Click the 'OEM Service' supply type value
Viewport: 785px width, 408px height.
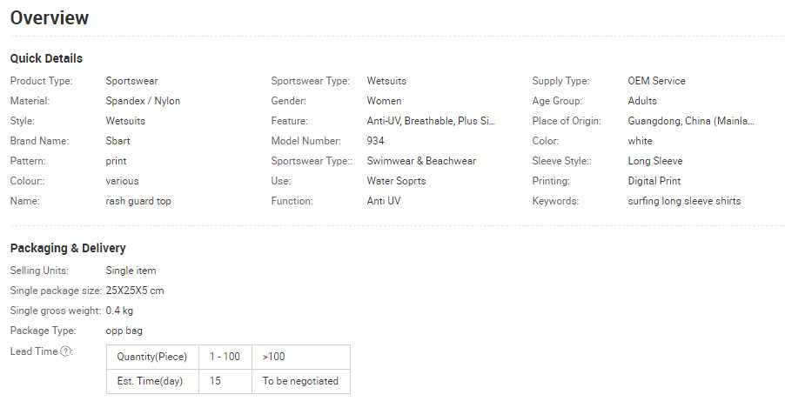pos(656,81)
